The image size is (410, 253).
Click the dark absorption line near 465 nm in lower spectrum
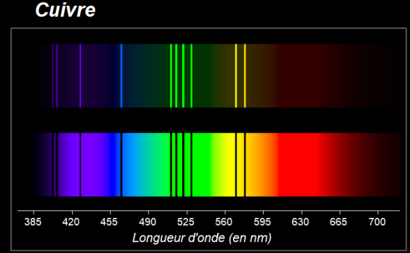121,165
